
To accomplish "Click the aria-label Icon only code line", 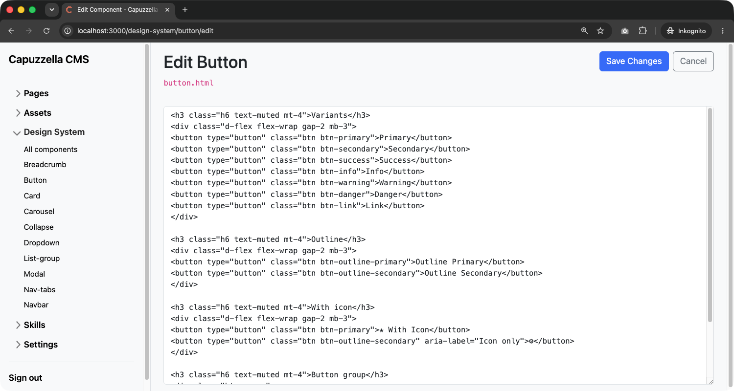I will 372,341.
